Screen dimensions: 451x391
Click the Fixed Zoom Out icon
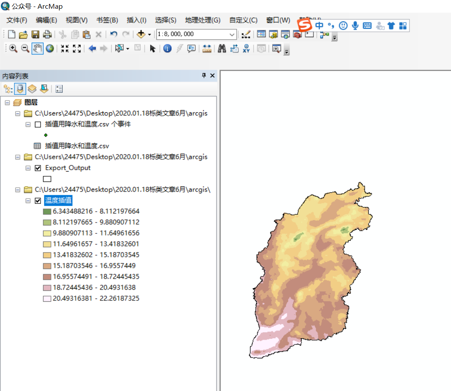[77, 49]
